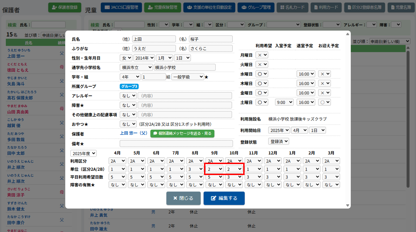Send message via 個別連絡メッセージを送る・見る
Screen dimensions: 416x232
pyautogui.click(x=182, y=133)
